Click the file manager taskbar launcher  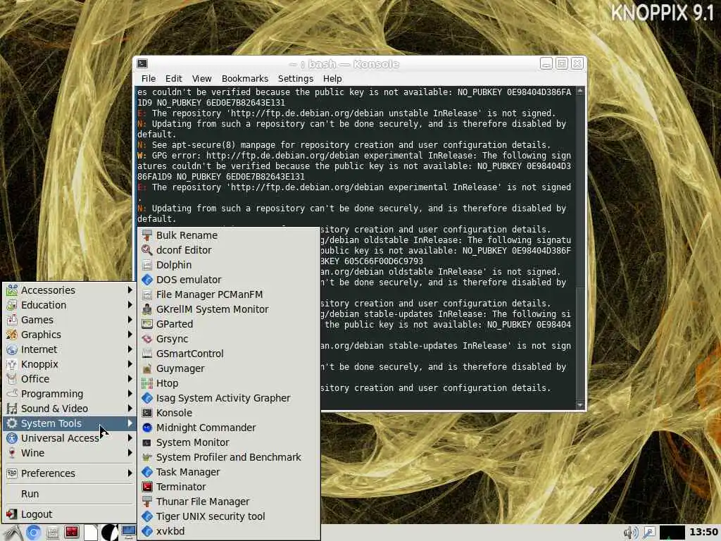52,533
